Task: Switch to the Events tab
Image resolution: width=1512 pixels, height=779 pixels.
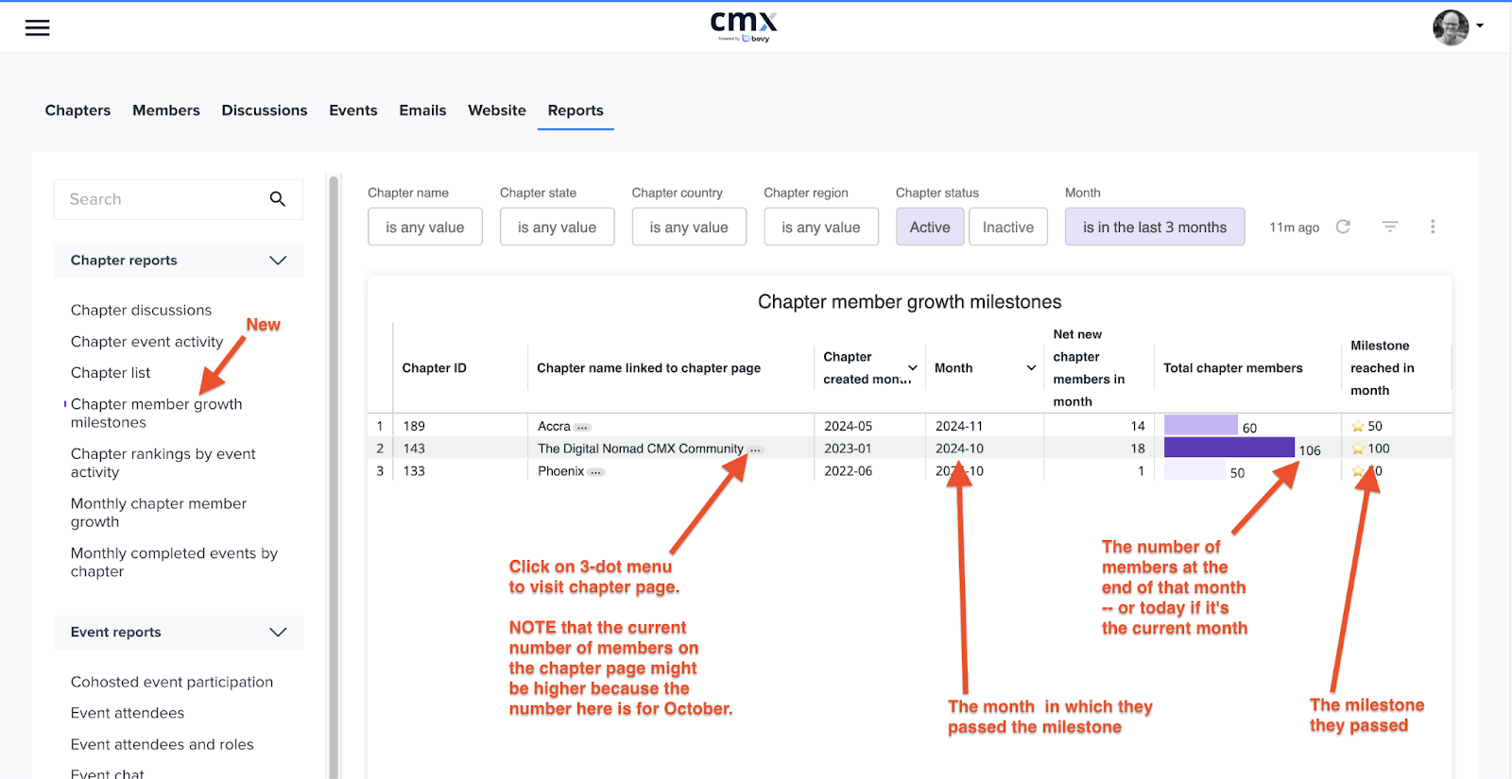Action: coord(352,110)
